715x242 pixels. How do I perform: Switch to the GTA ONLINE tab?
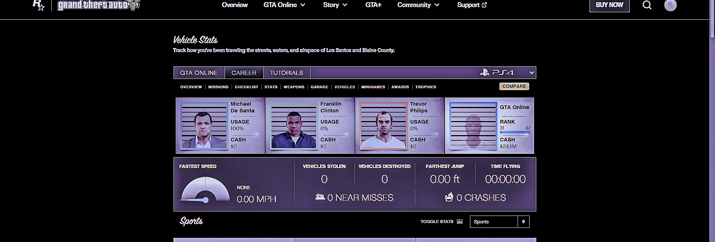tap(199, 73)
